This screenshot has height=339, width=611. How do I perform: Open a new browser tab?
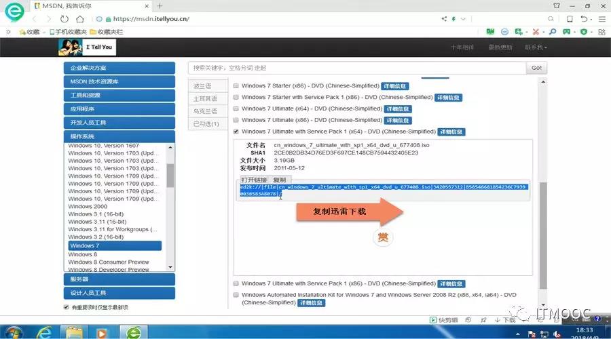tap(160, 6)
